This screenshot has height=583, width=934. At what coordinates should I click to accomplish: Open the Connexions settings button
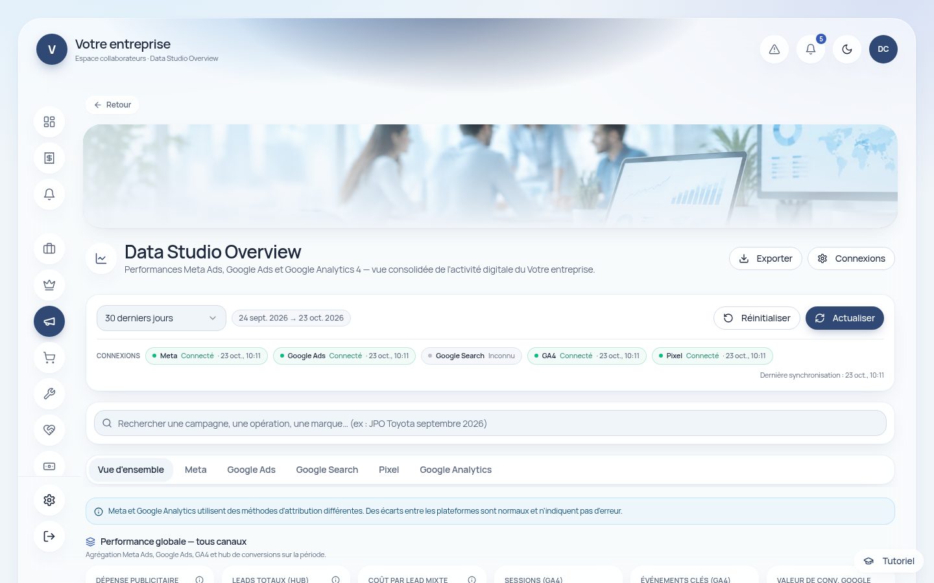pos(851,258)
